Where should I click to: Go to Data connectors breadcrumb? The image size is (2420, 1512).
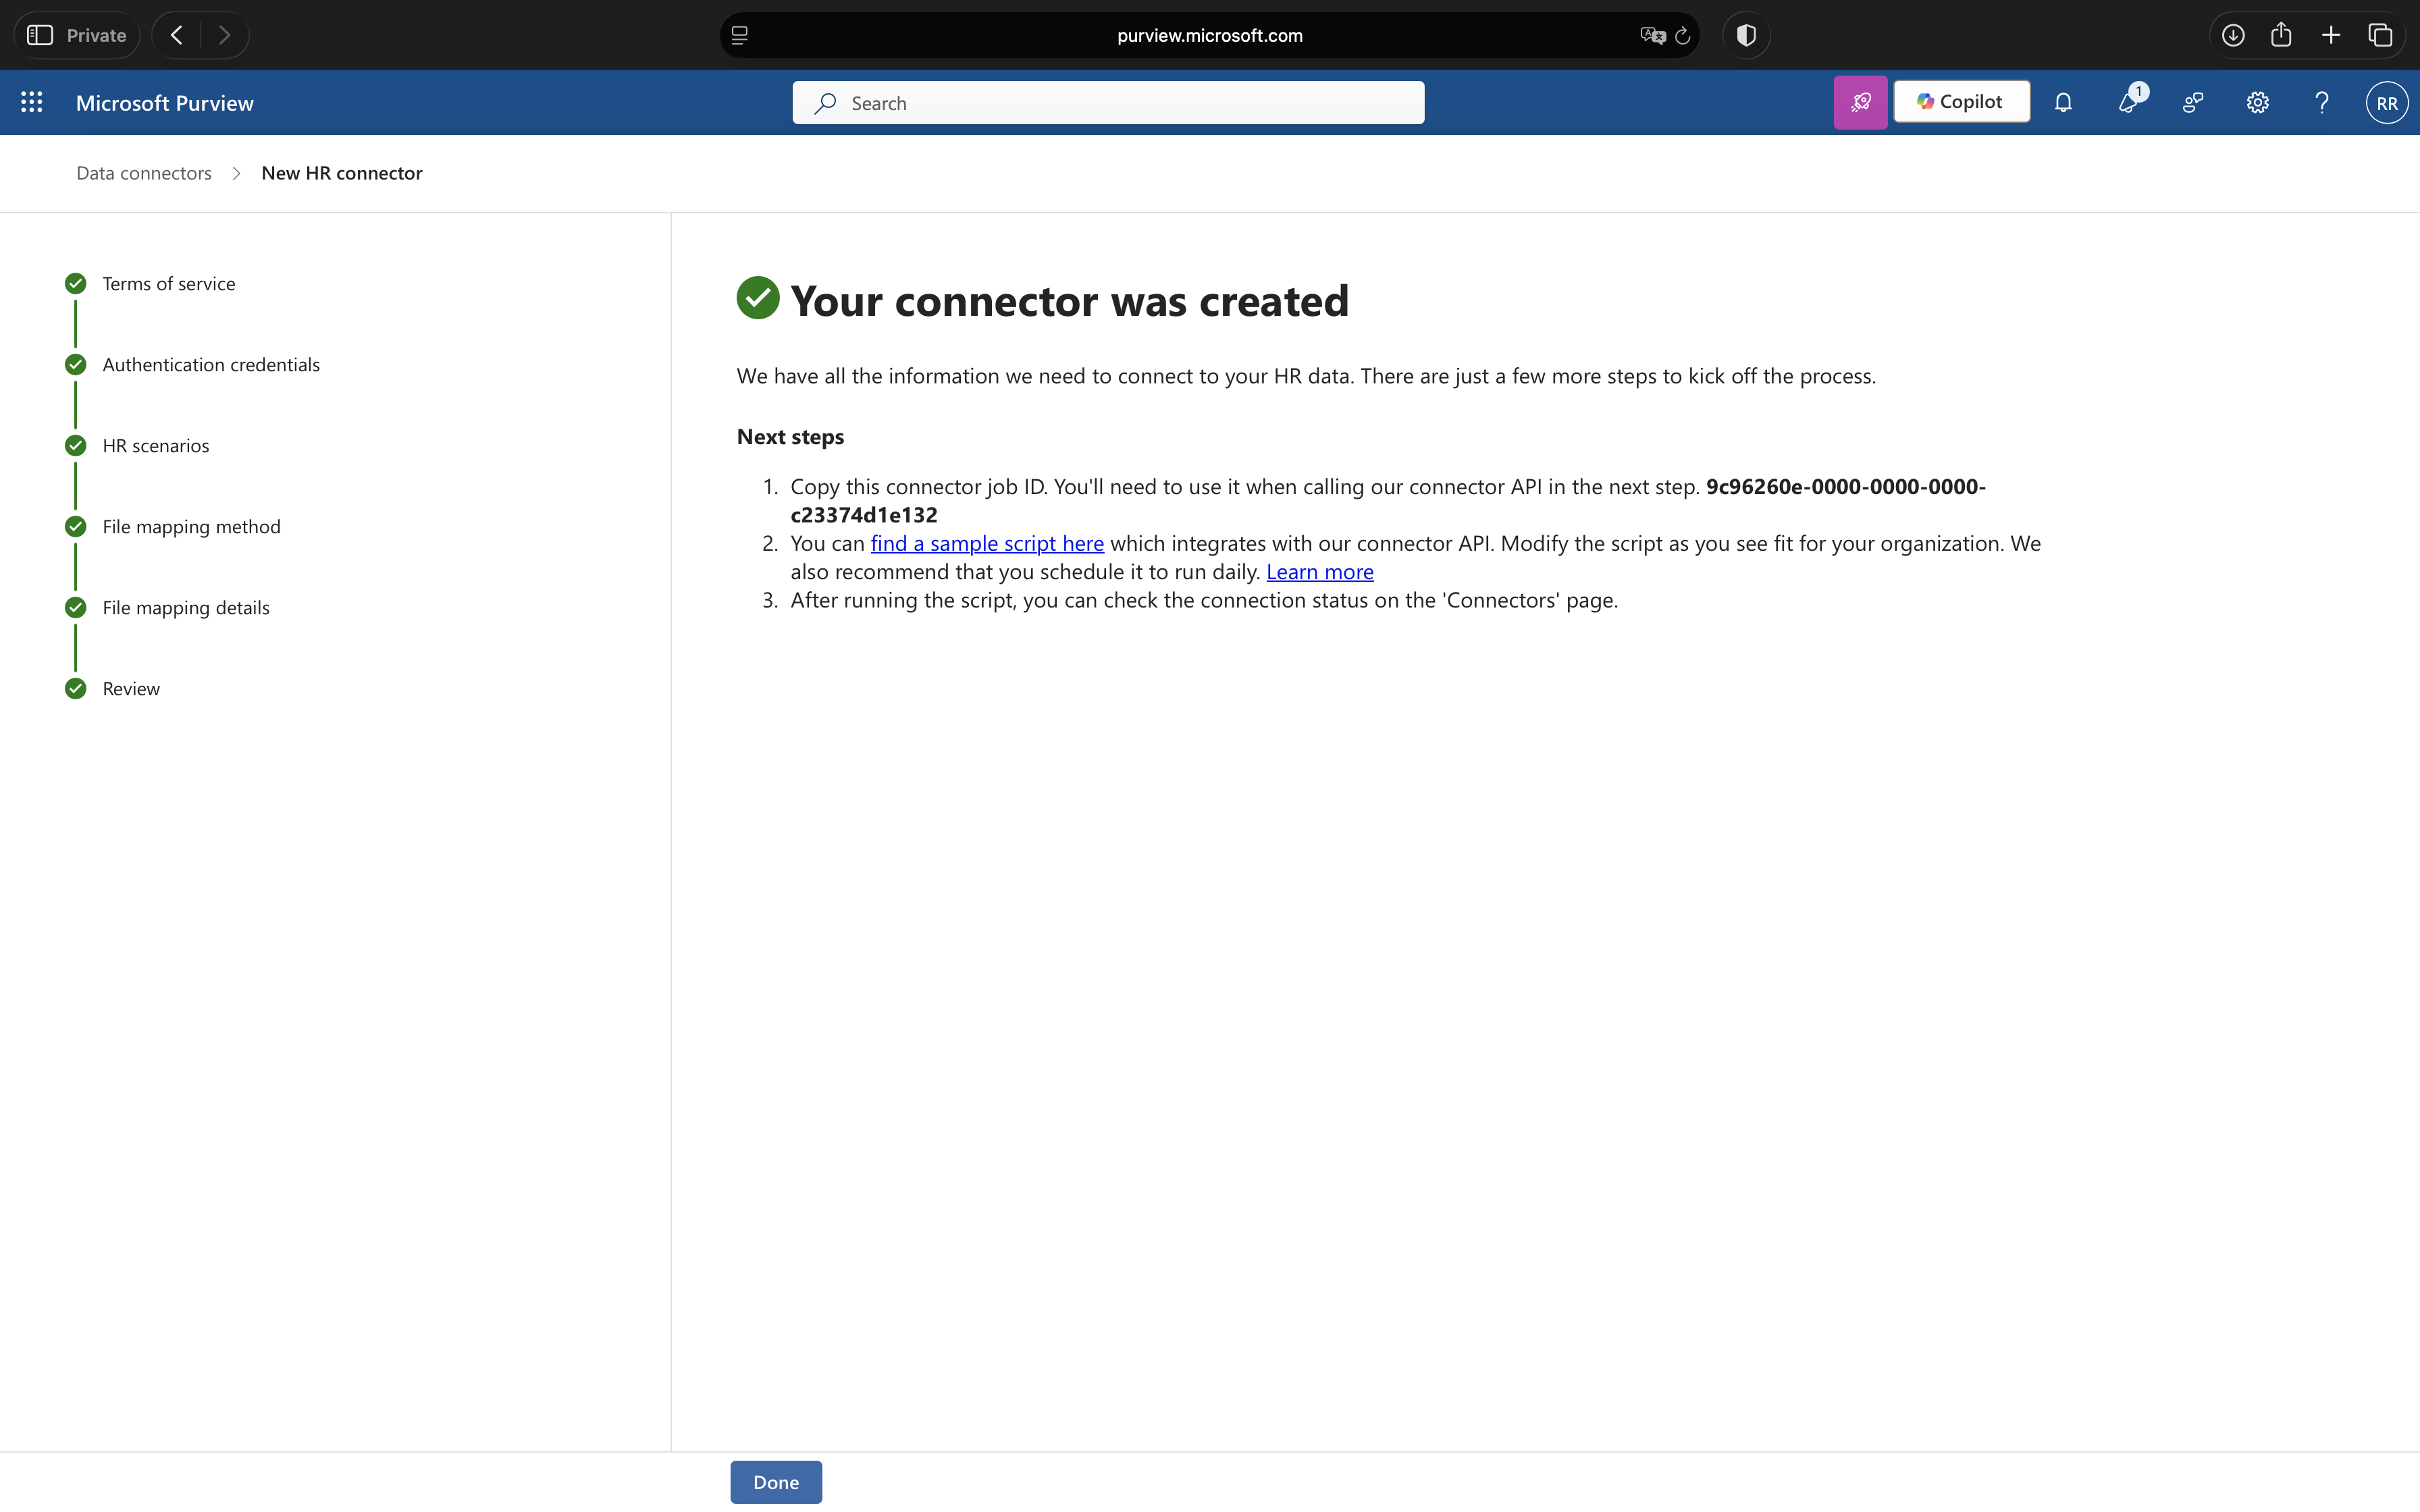[x=144, y=173]
